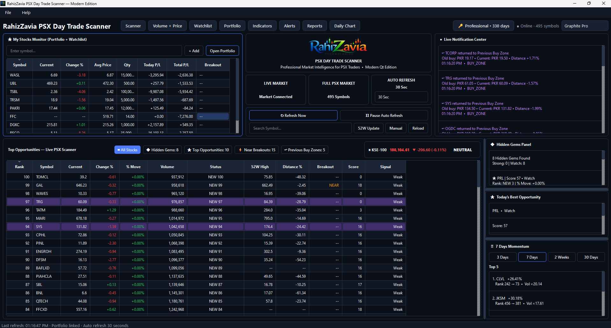Image resolution: width=611 pixels, height=328 pixels.
Task: Click the star icon of Today's Best Opportunity
Action: pos(492,197)
